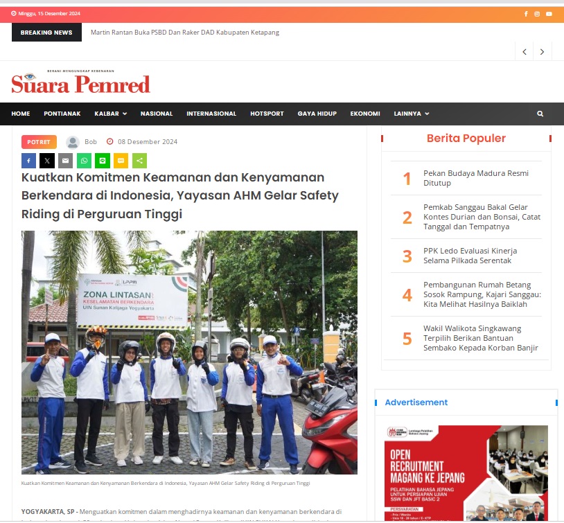Share article on Facebook
The width and height of the screenshot is (564, 523).
[29, 161]
